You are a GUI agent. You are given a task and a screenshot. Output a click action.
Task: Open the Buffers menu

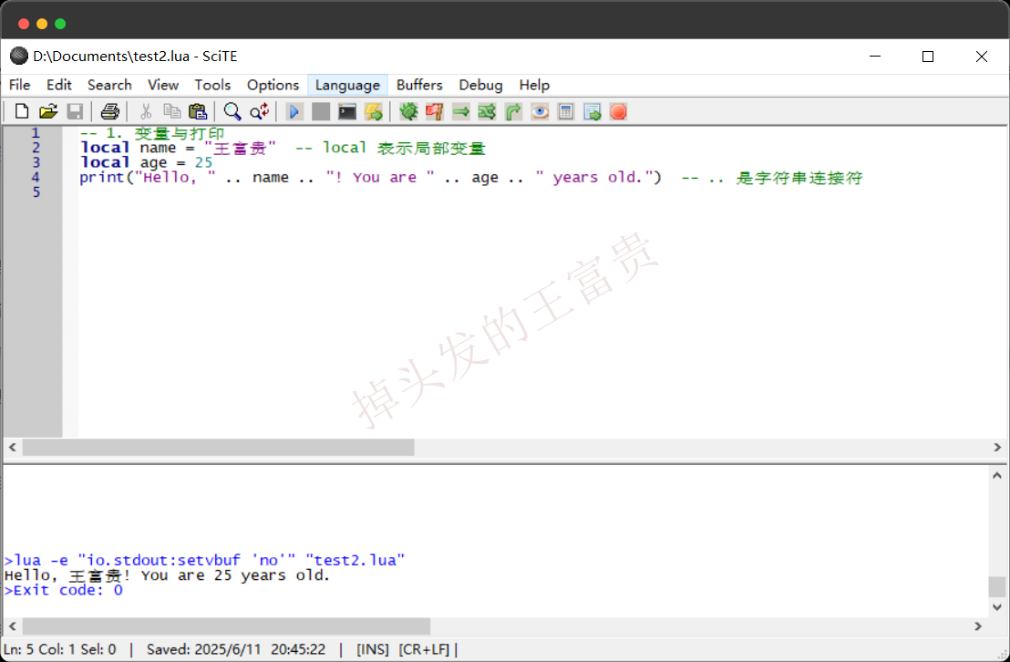pos(419,85)
